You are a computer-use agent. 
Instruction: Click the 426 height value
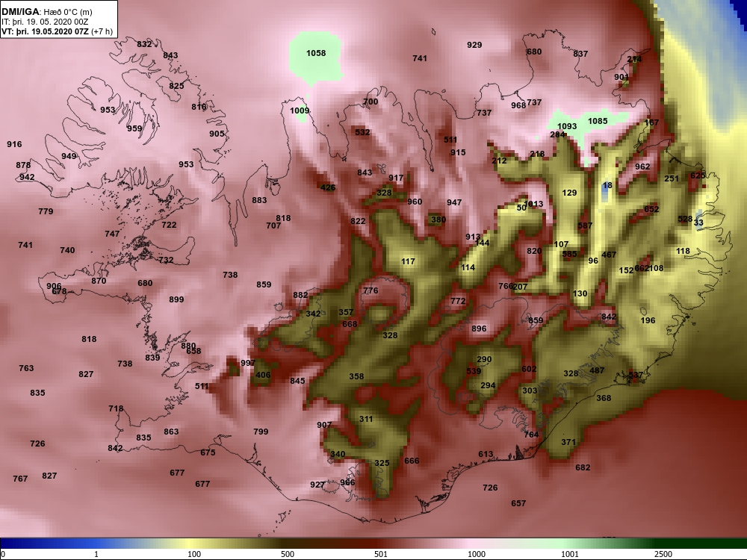pos(328,187)
